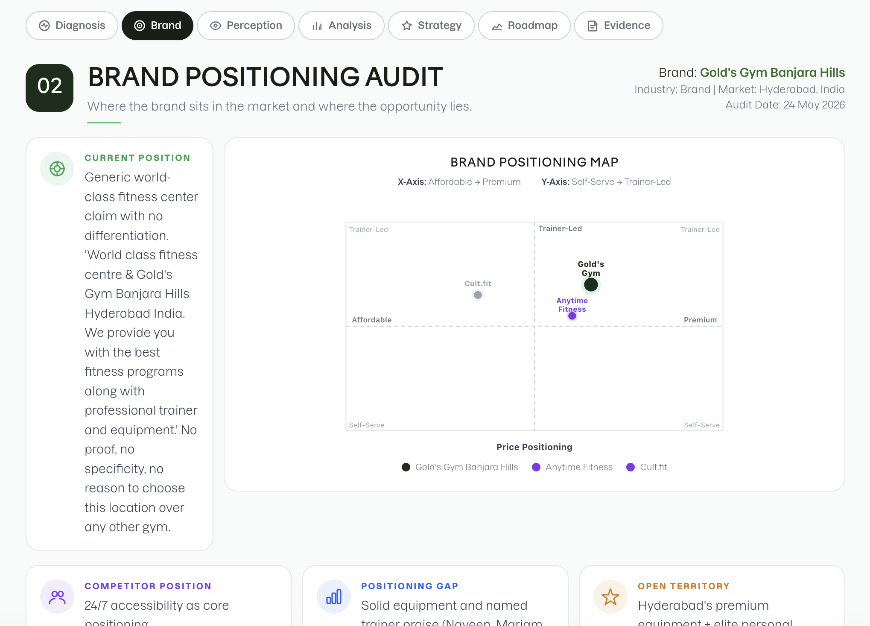
Task: Click the BRAND POSITIONING AUDIT page title
Action: (x=266, y=77)
